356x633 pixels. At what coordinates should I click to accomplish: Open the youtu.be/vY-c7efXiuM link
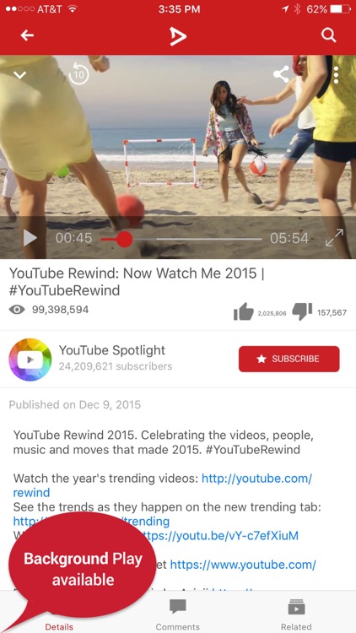pos(220,536)
